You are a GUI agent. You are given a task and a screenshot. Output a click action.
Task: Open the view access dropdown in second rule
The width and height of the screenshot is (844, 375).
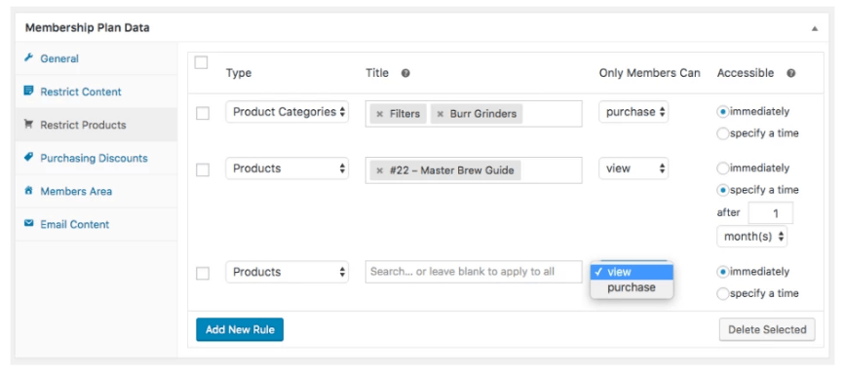633,169
